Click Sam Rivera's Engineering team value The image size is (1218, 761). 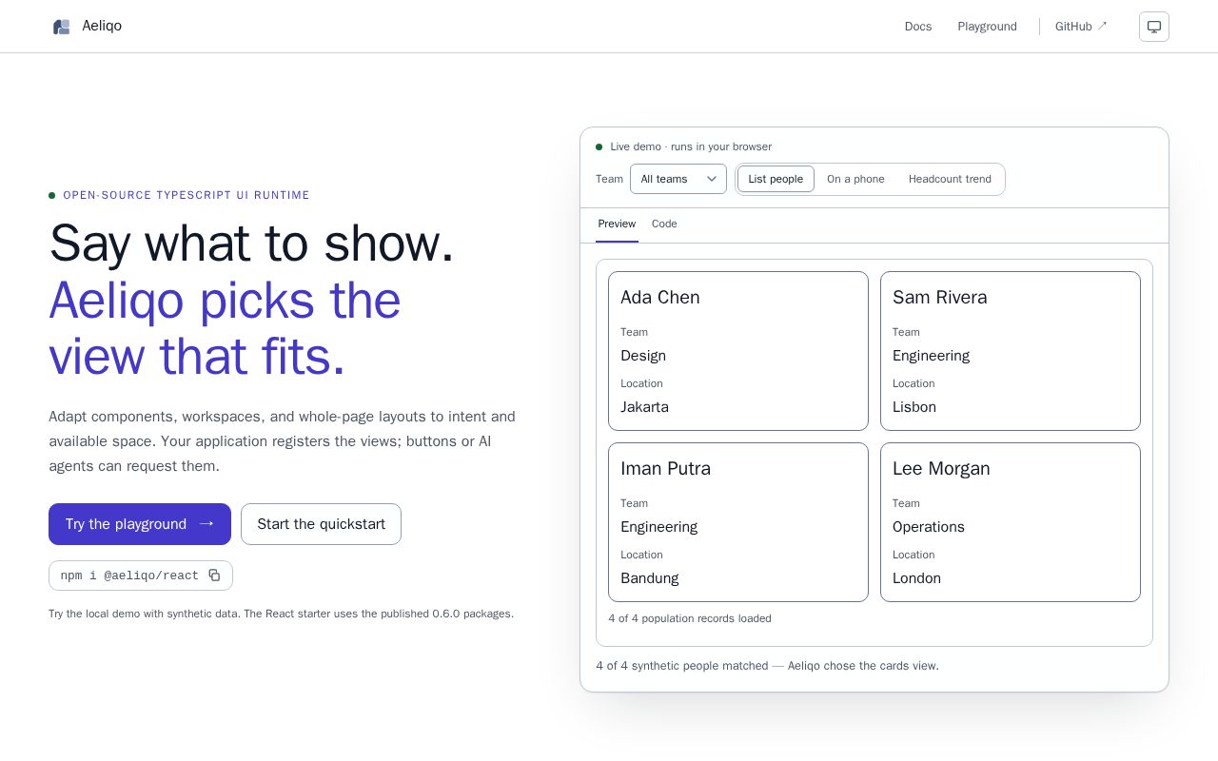(x=931, y=356)
